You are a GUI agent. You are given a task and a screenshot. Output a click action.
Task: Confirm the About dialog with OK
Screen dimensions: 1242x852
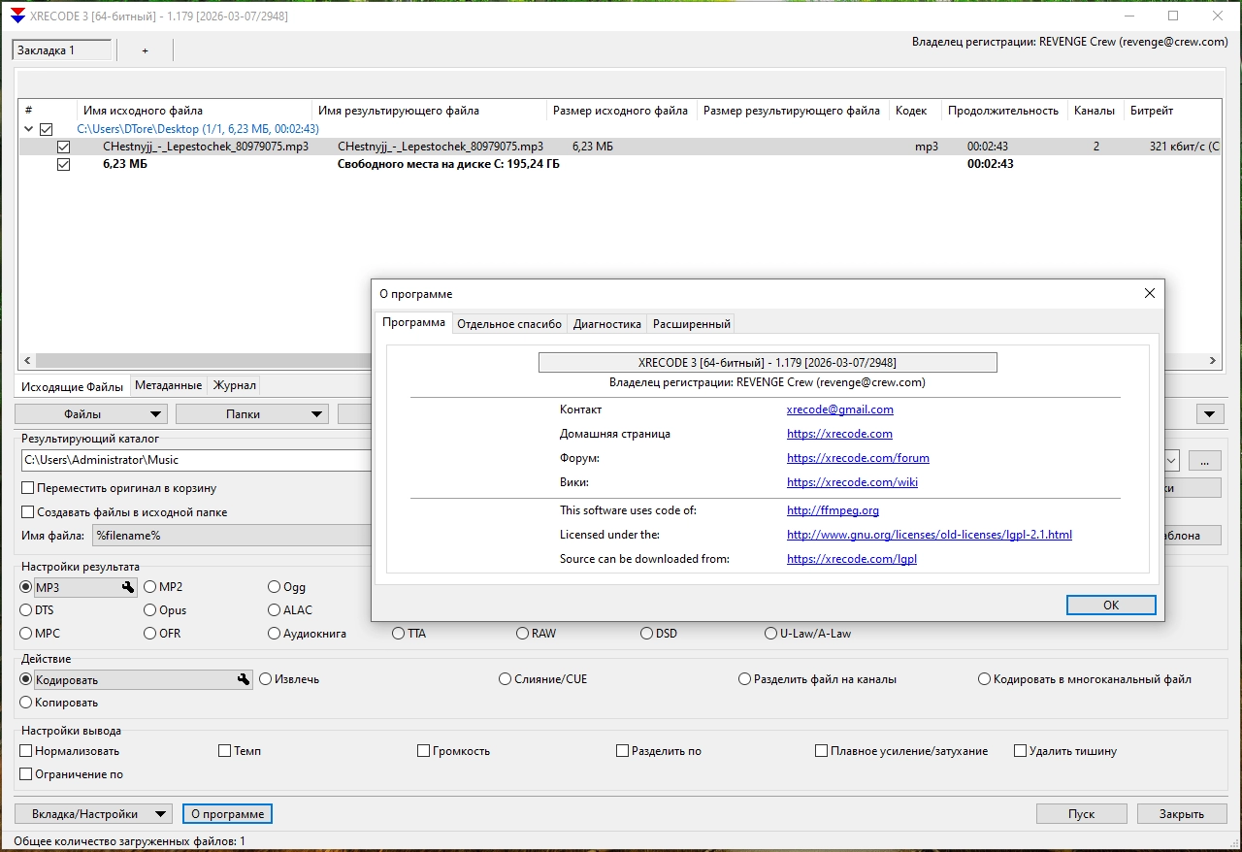[1111, 605]
